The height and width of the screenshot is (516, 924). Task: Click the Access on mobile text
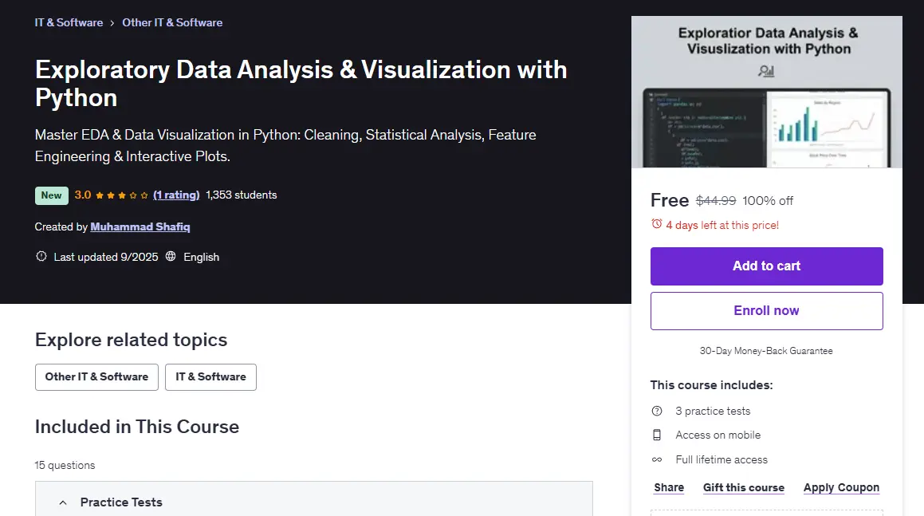tap(718, 435)
